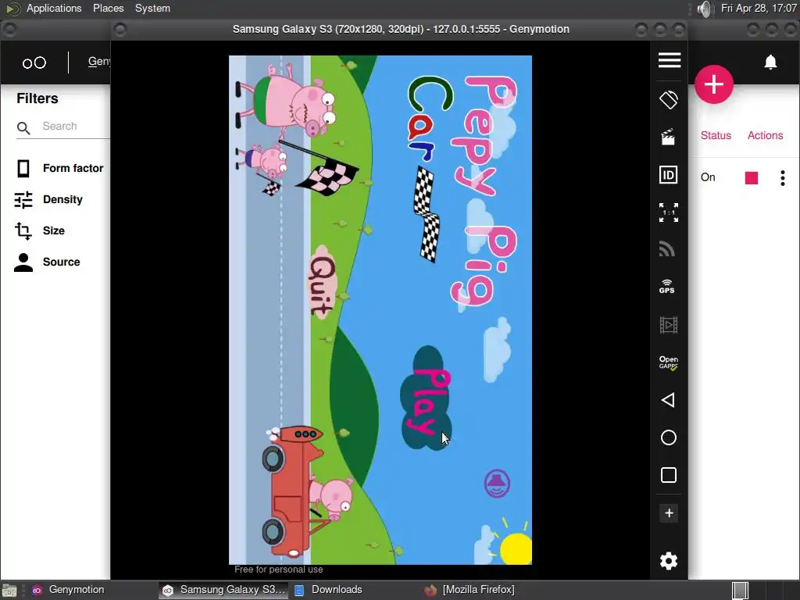Viewport: 800px width, 600px height.
Task: Tap the Android Back triangle button
Action: 668,400
